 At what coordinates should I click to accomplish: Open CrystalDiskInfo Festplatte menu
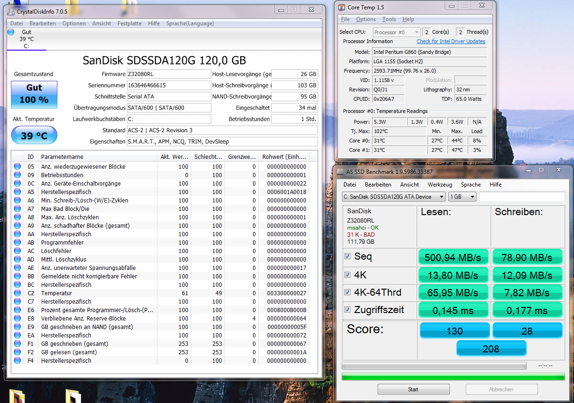point(129,23)
